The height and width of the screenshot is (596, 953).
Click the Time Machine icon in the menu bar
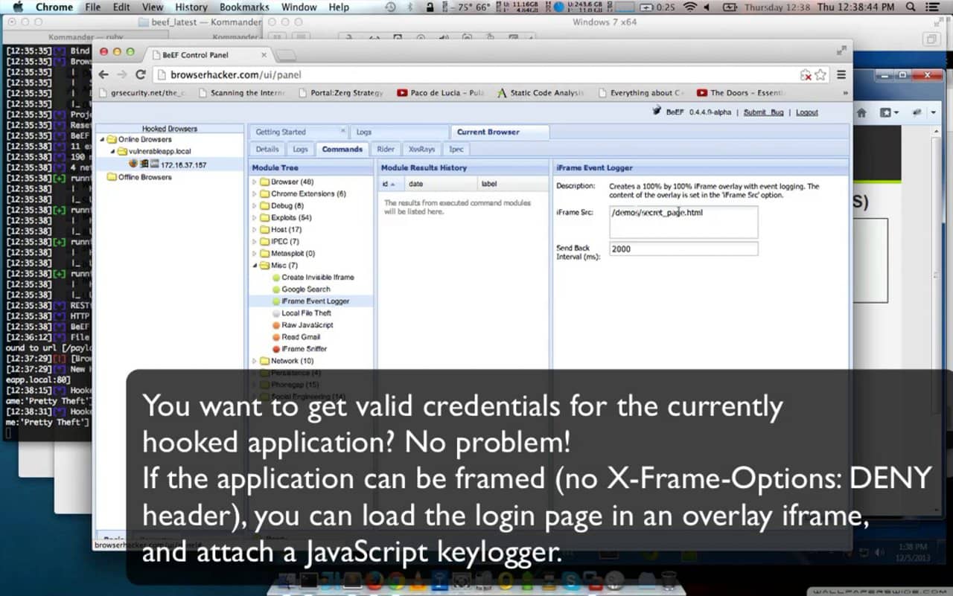coord(392,7)
